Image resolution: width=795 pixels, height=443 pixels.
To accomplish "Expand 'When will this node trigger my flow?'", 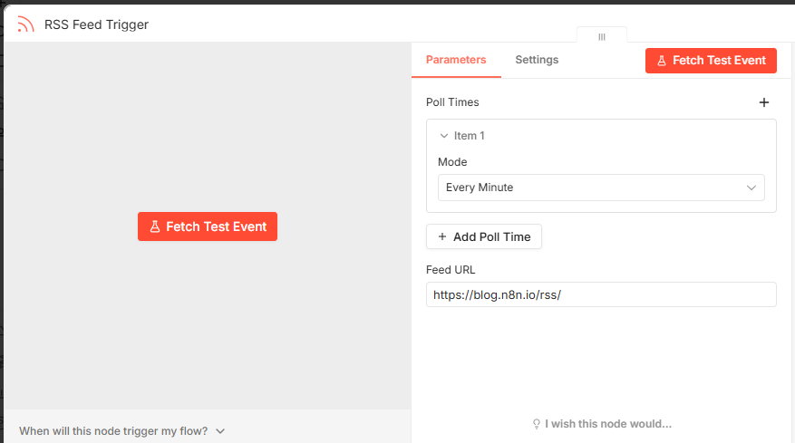I will (121, 431).
